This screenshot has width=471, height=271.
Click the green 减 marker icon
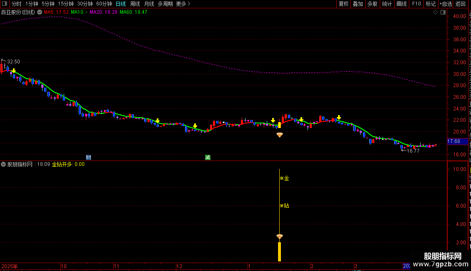[208, 157]
